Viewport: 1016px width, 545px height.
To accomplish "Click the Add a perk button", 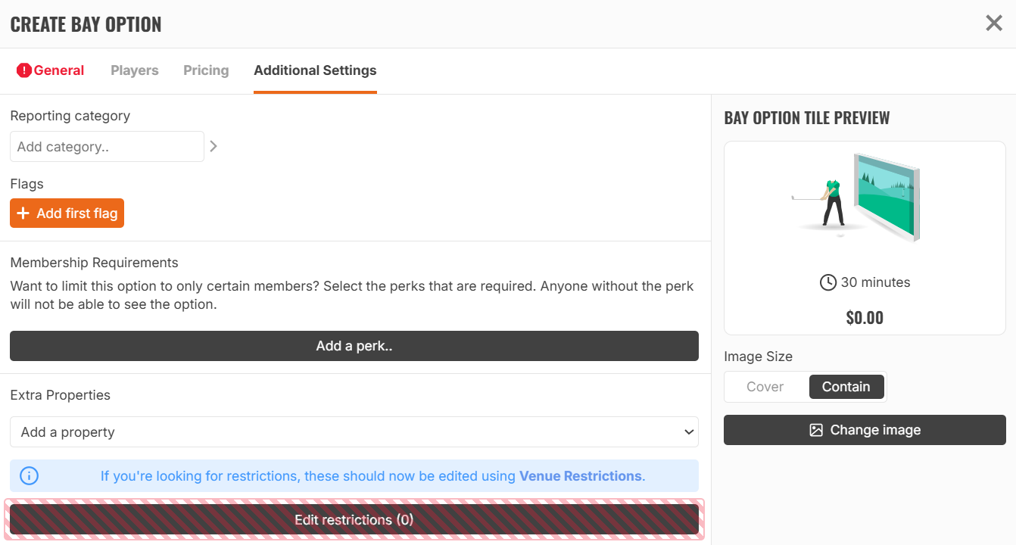I will [354, 346].
